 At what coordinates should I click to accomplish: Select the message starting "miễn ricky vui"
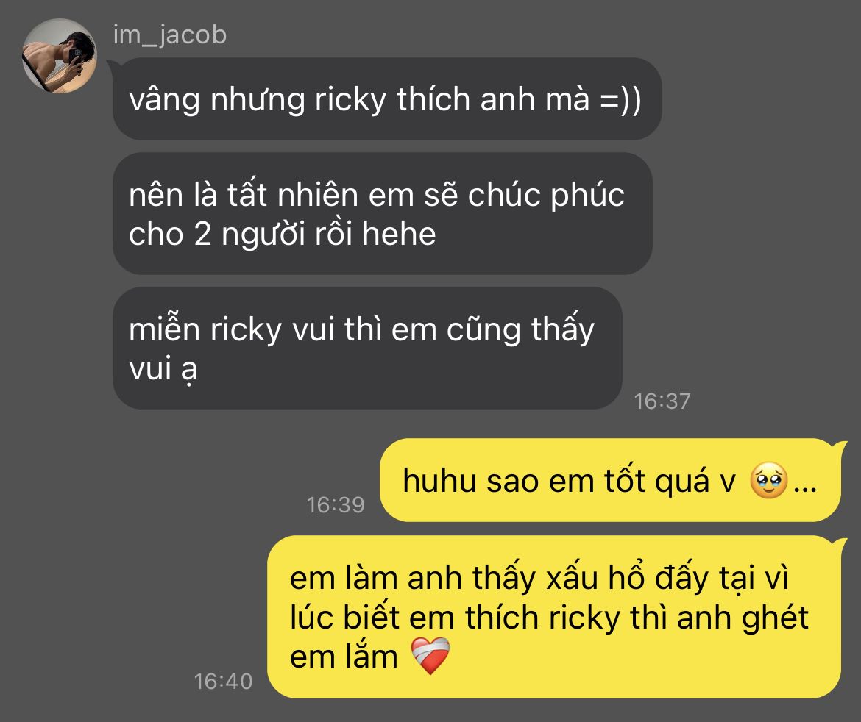[367, 348]
